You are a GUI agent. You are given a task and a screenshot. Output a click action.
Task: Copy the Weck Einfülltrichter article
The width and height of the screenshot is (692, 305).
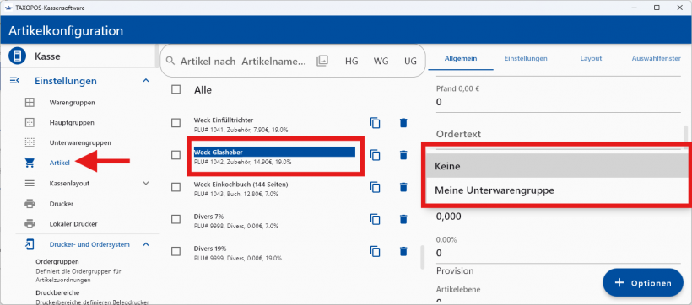pyautogui.click(x=376, y=123)
